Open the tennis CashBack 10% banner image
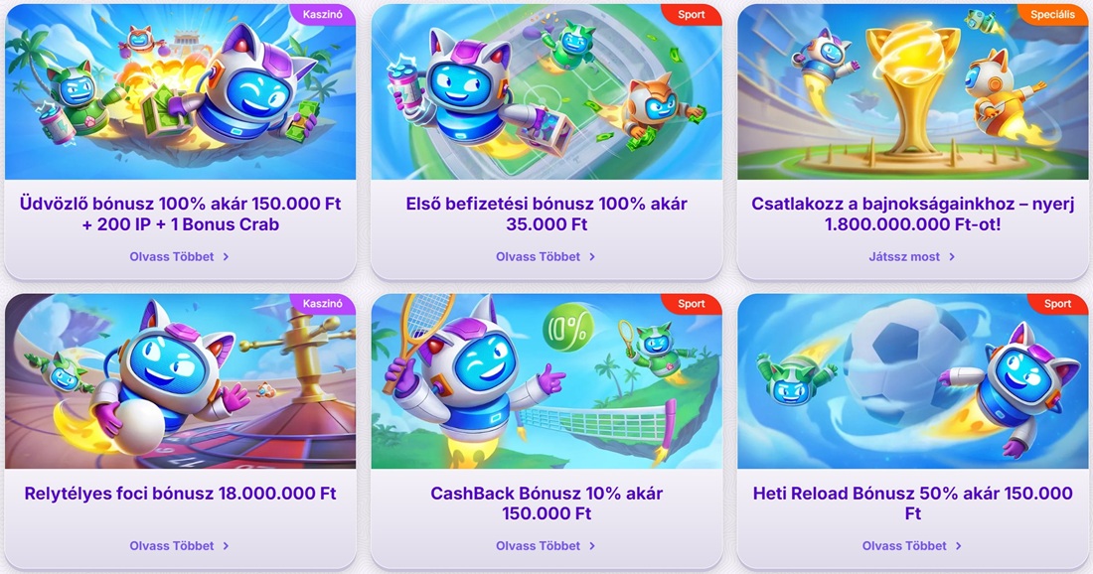Image resolution: width=1093 pixels, height=574 pixels. (x=546, y=381)
